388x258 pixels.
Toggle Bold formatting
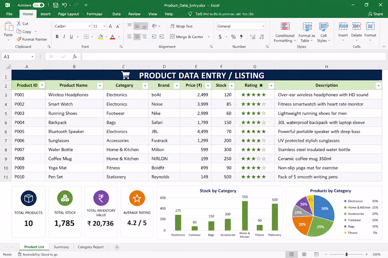coord(57,37)
